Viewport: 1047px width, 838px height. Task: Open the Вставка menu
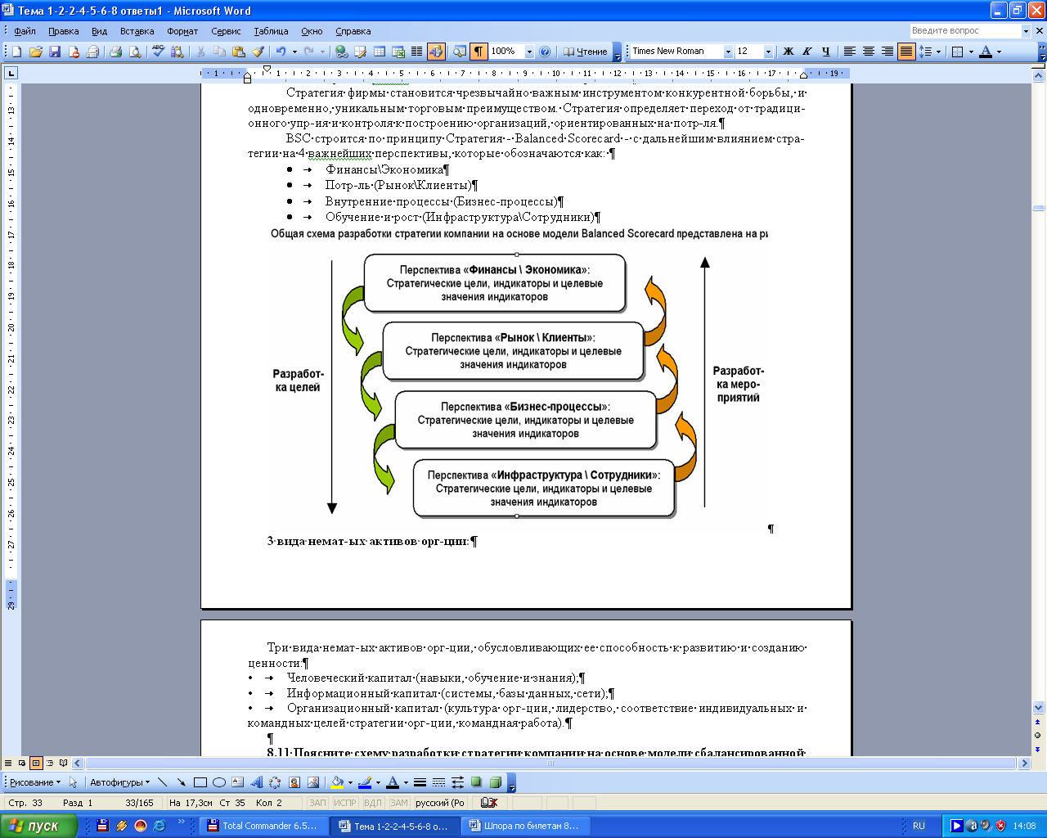click(x=137, y=31)
